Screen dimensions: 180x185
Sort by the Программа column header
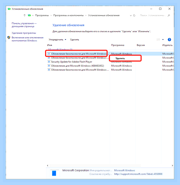point(118,45)
